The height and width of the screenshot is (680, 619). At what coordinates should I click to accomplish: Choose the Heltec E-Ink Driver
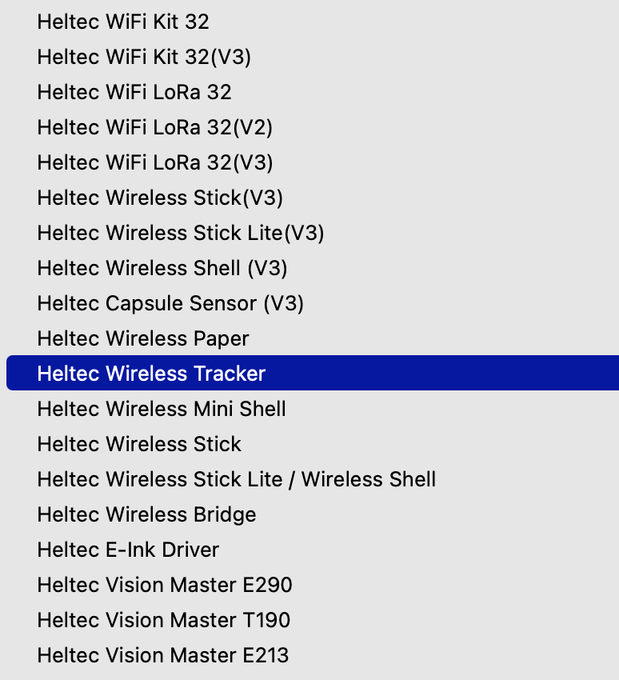click(128, 550)
